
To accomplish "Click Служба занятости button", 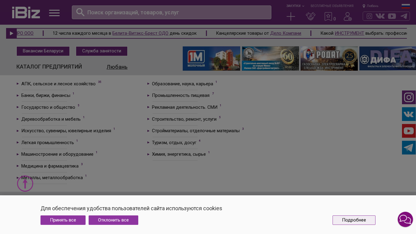I will [102, 51].
